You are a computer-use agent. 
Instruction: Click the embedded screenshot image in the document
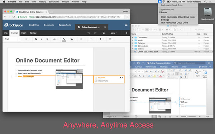point(69,79)
